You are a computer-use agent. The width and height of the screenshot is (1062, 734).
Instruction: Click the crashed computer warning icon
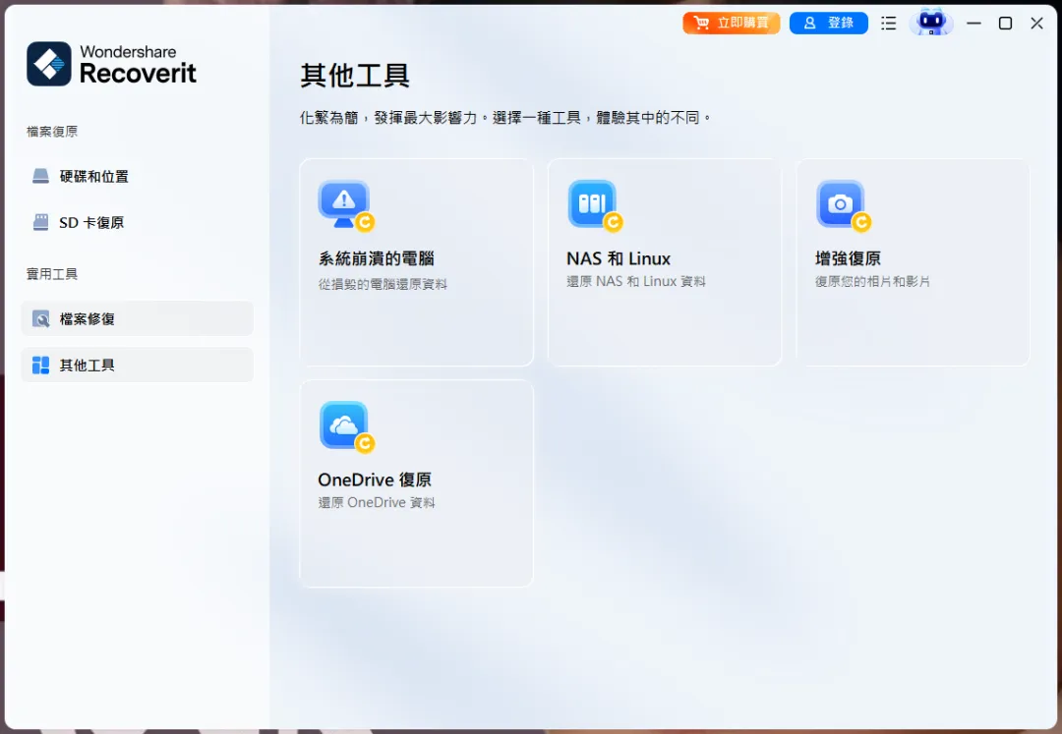click(345, 204)
